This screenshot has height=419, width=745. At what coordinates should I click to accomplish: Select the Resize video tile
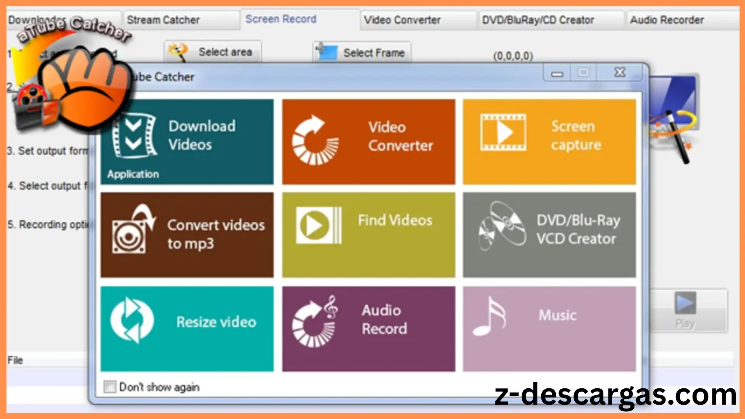click(187, 329)
